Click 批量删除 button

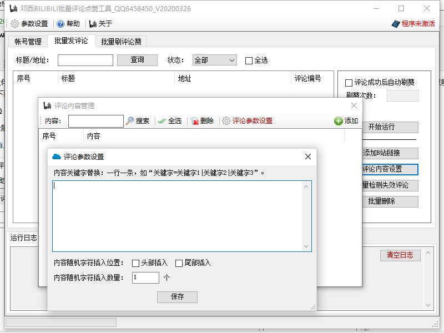(390, 201)
